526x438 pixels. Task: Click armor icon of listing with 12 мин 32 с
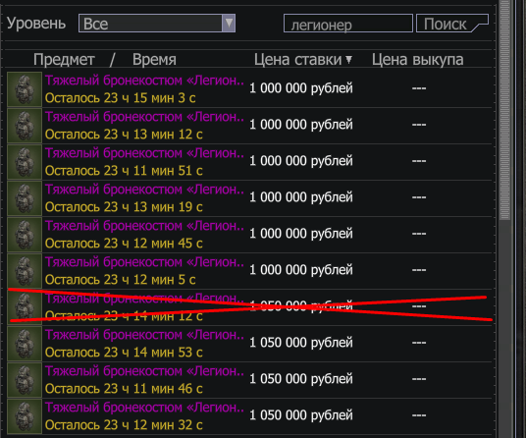pos(25,416)
